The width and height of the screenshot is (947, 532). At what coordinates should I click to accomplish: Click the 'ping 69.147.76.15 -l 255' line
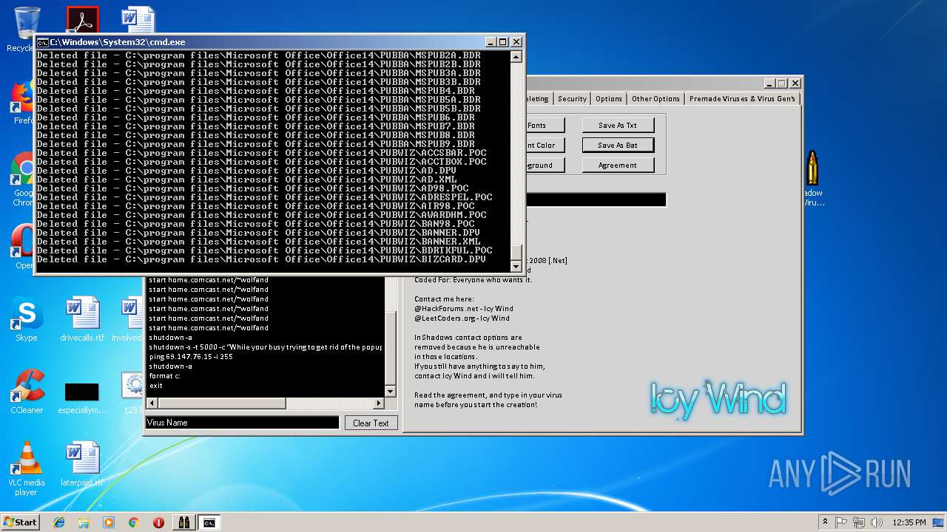click(x=191, y=357)
